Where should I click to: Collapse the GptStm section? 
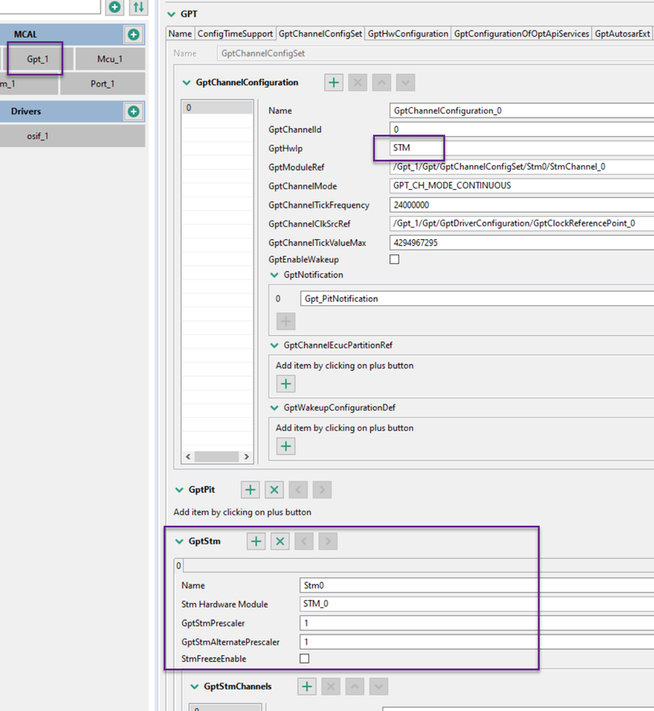point(179,541)
